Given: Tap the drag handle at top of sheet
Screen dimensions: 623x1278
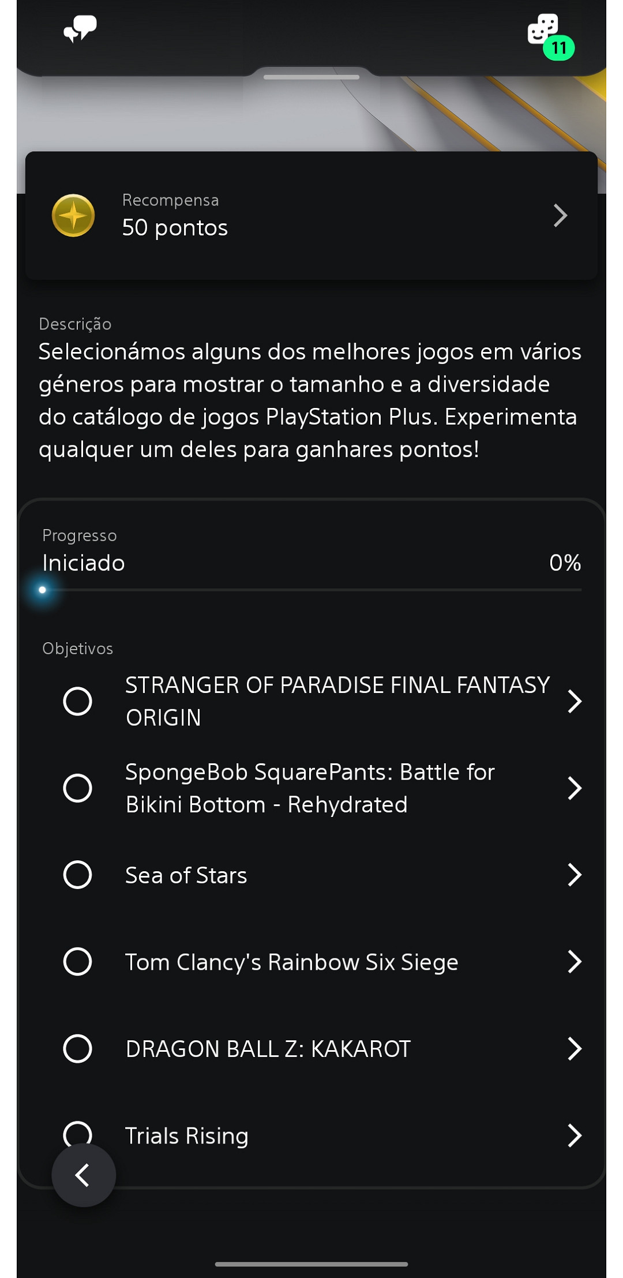Looking at the screenshot, I should coord(311,77).
